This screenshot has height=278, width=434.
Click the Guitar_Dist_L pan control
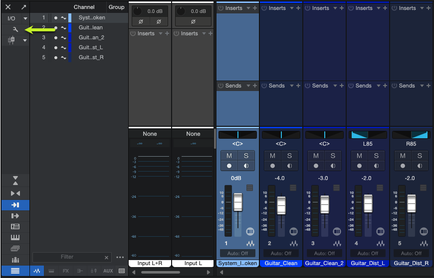pyautogui.click(x=368, y=135)
